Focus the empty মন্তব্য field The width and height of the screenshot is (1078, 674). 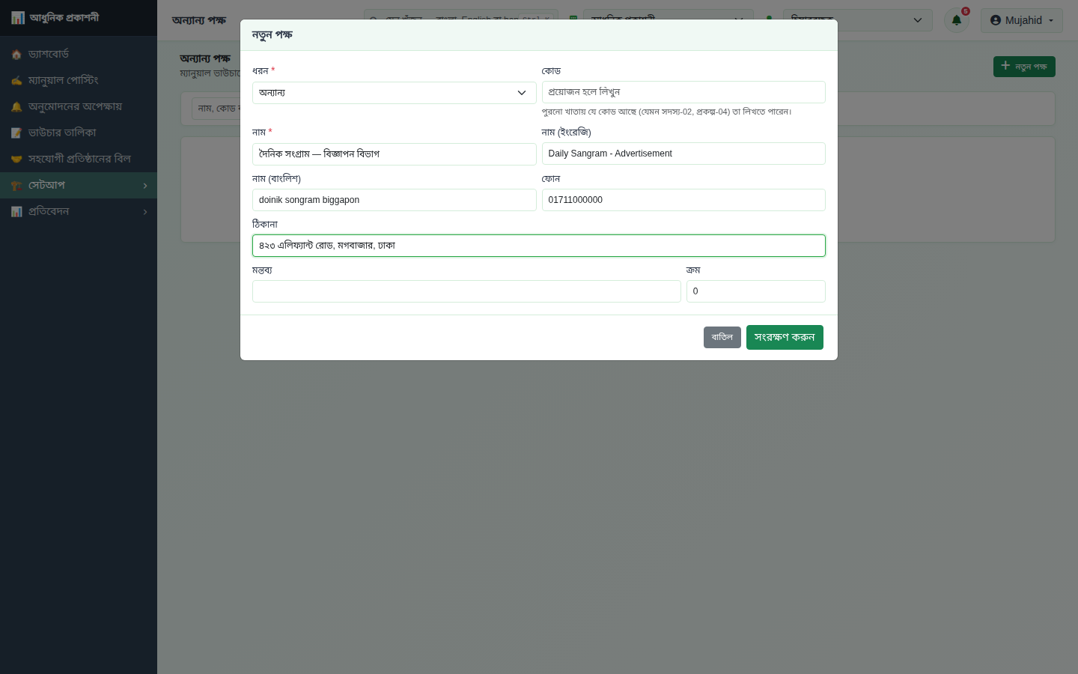(466, 291)
